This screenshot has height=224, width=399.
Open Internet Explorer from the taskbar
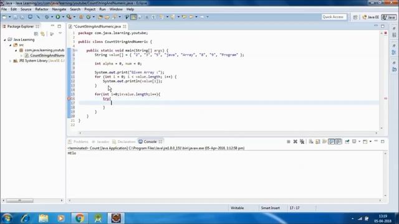click(25, 218)
